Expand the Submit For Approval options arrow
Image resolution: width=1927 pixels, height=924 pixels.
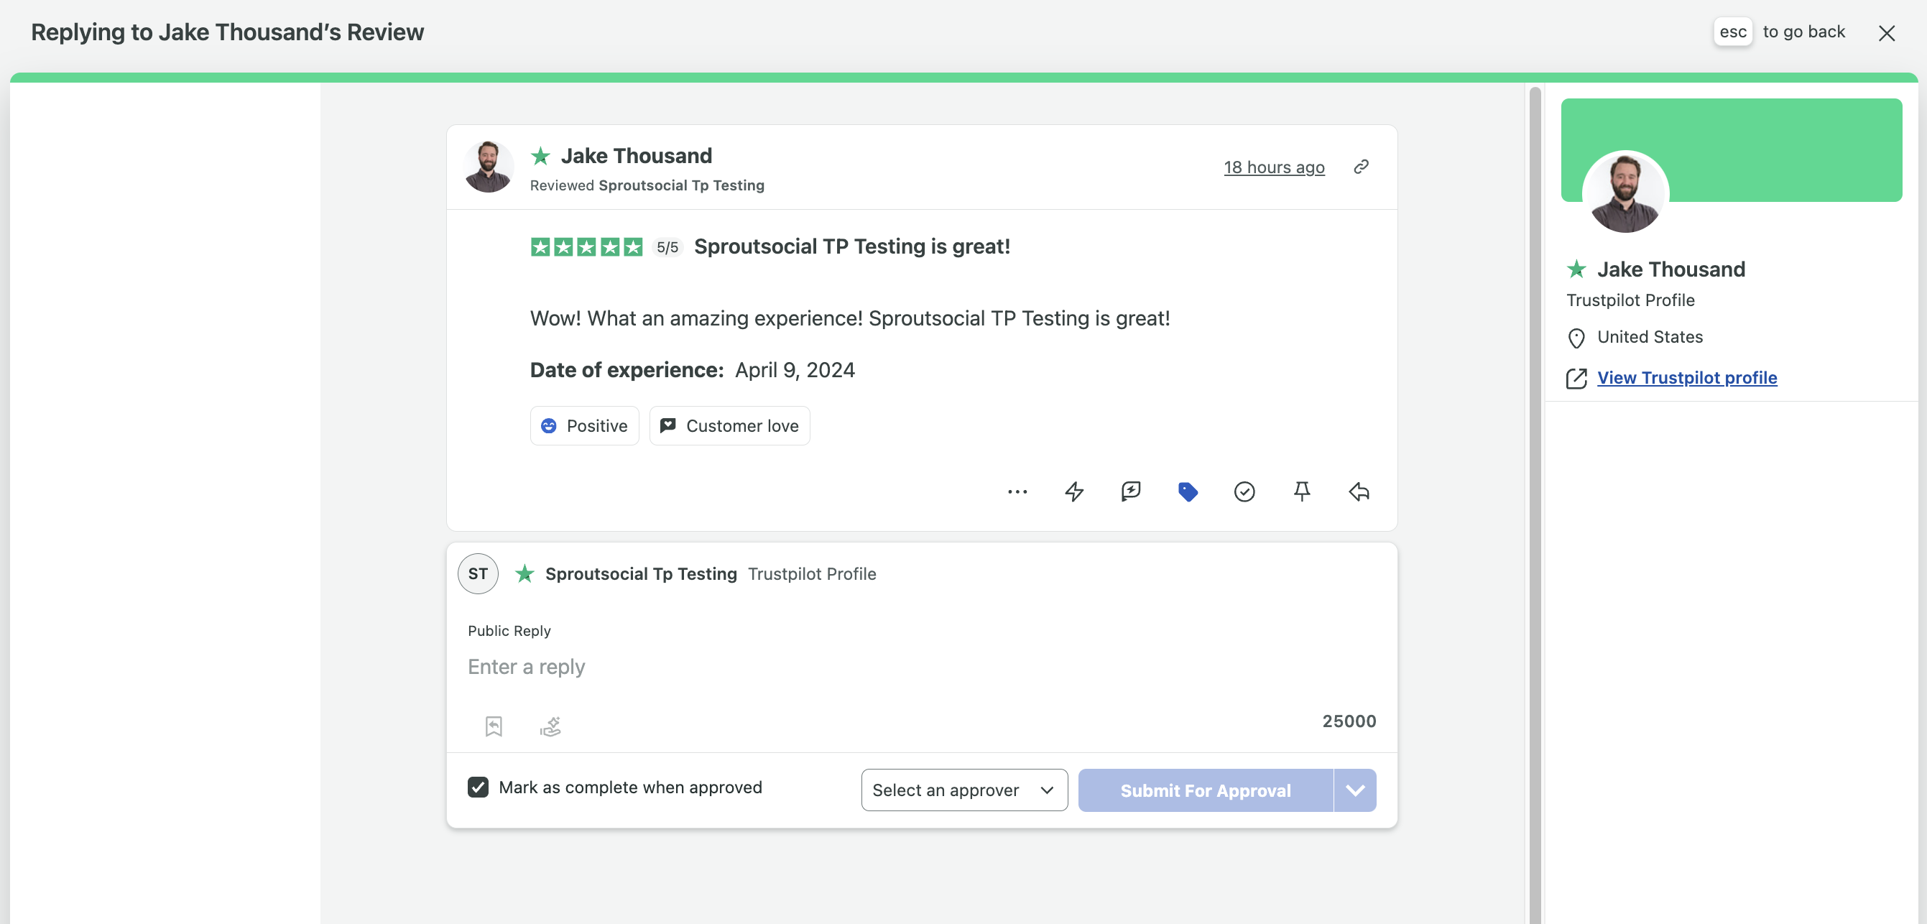point(1355,790)
